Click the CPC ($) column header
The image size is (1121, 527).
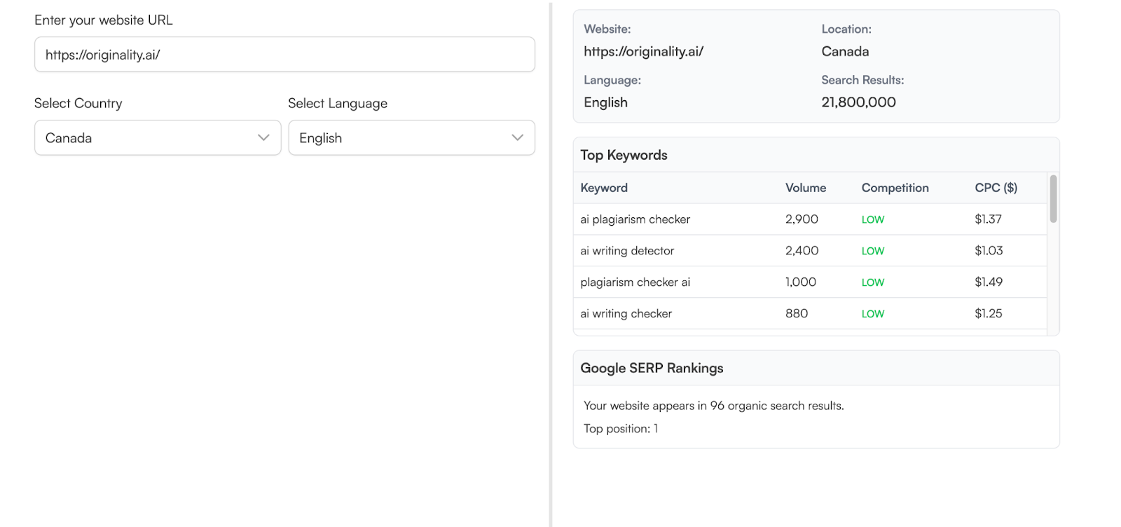(996, 188)
